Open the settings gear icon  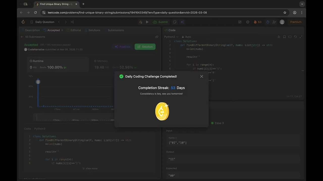[x=248, y=22]
